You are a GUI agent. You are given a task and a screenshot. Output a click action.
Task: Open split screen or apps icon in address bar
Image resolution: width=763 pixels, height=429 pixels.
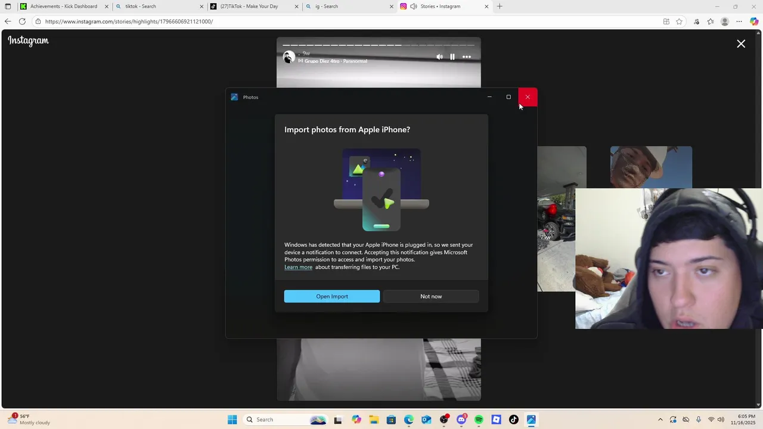tap(666, 21)
